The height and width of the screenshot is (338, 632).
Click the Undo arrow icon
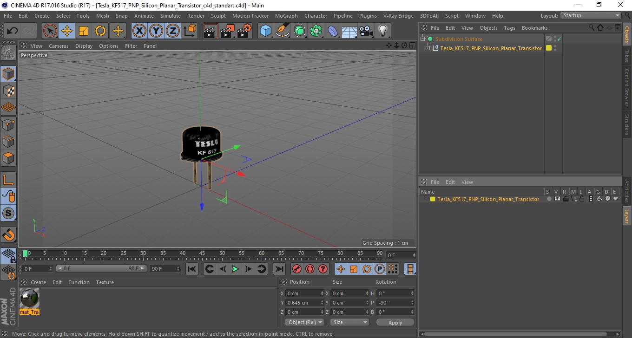(13, 31)
